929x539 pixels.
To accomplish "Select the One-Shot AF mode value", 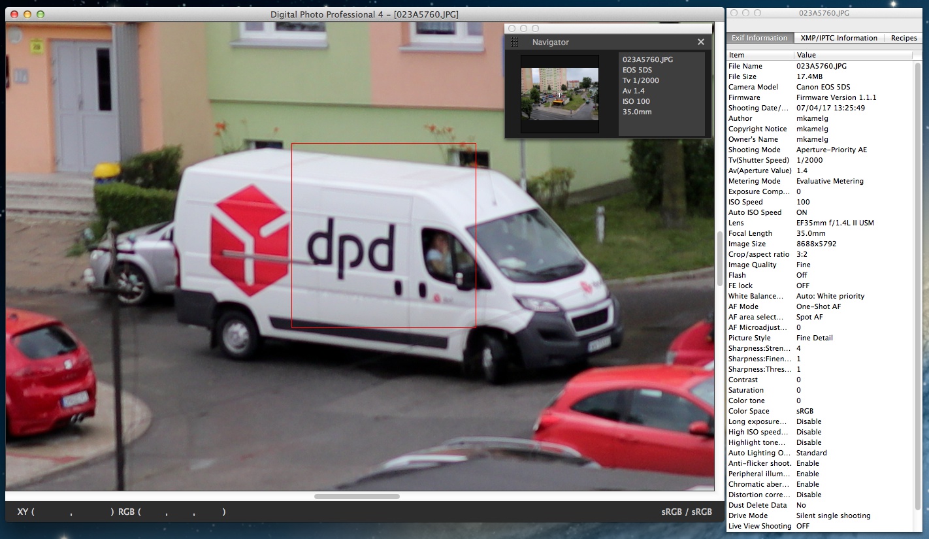I will coord(819,306).
